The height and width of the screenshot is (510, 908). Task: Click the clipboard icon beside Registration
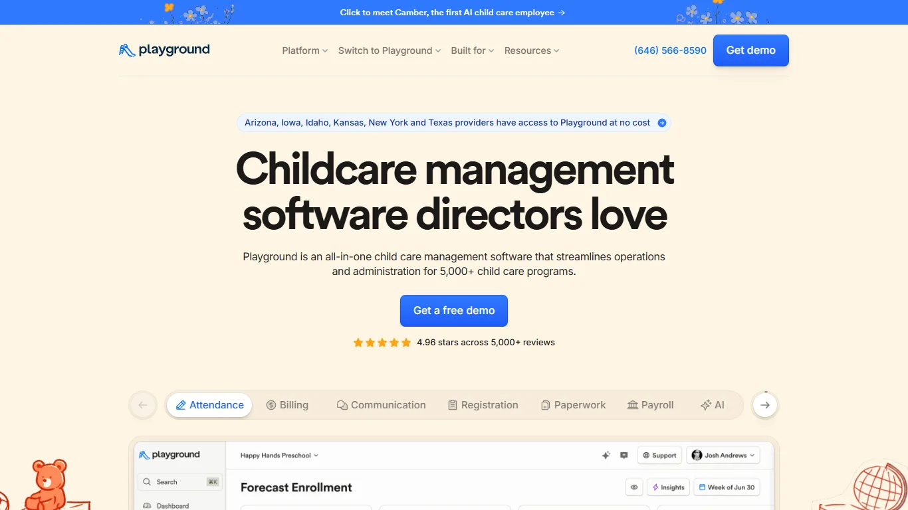tap(453, 405)
